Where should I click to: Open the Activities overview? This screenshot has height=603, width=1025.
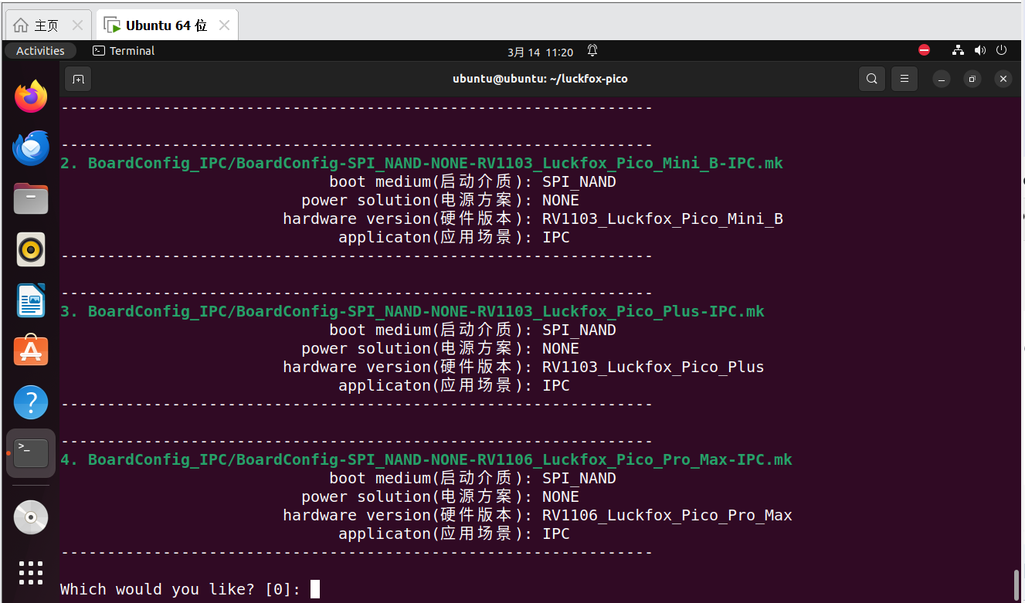point(40,51)
